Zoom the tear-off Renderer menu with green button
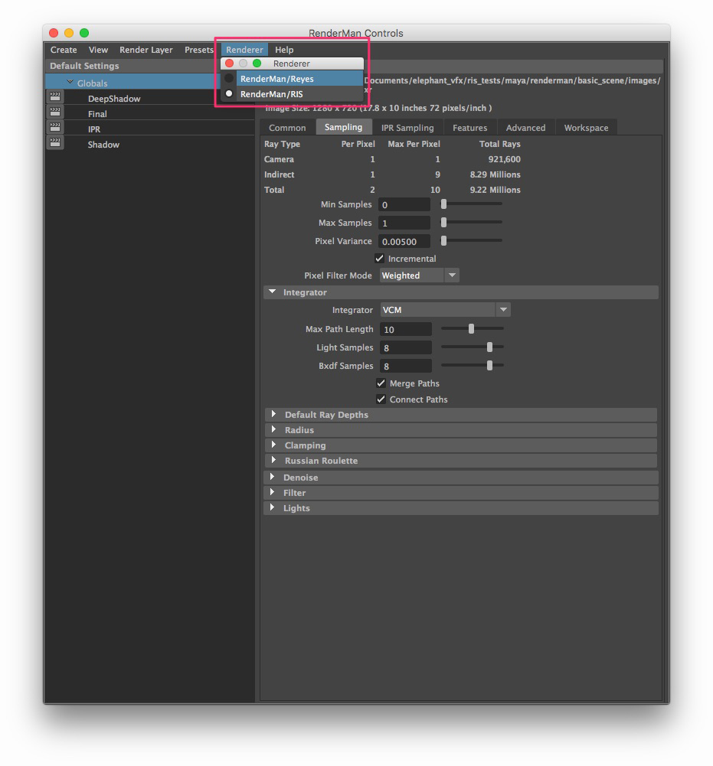Image resolution: width=713 pixels, height=766 pixels. pos(257,64)
